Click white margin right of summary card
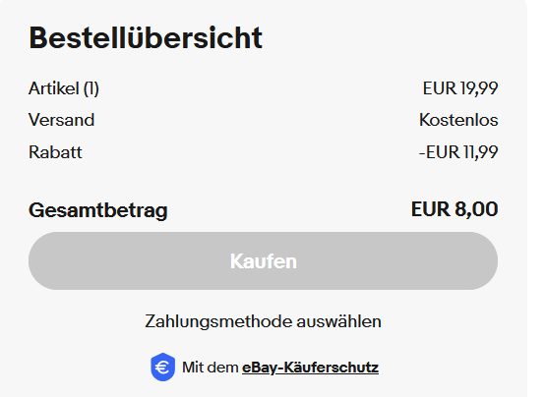The width and height of the screenshot is (545, 397). [536, 198]
